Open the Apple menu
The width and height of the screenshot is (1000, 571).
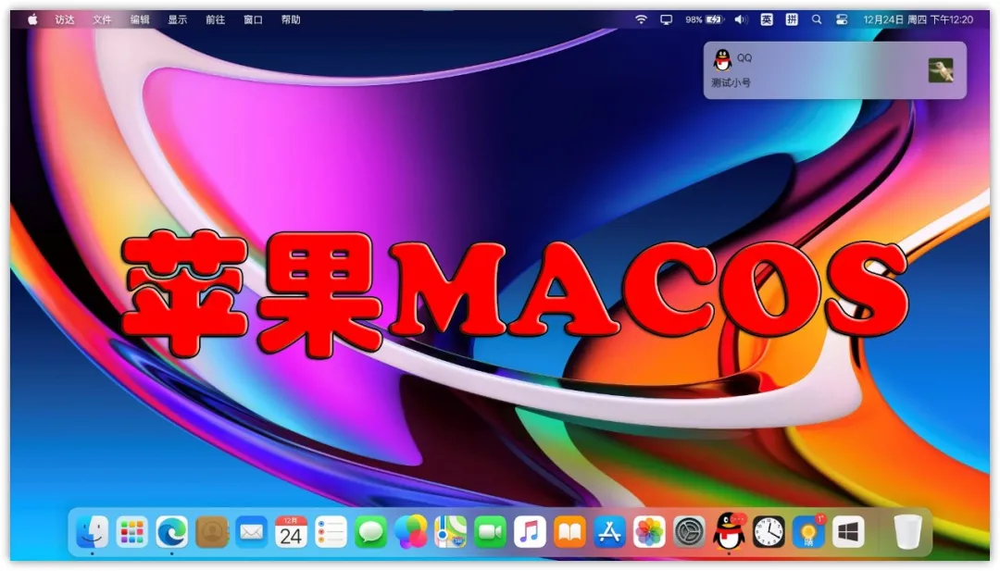coord(32,19)
